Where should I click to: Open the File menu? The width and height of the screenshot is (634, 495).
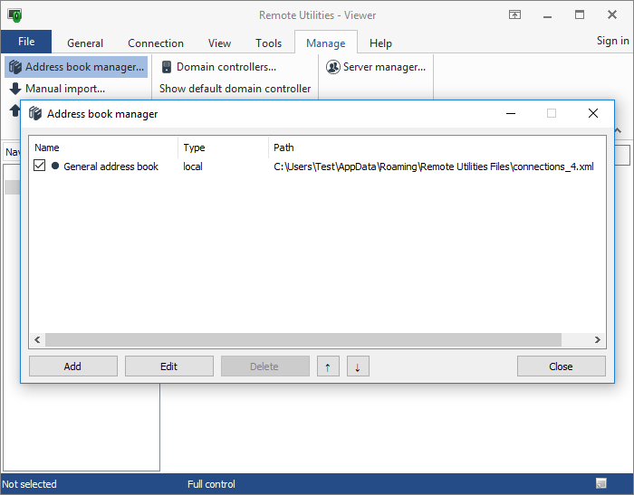click(x=26, y=42)
